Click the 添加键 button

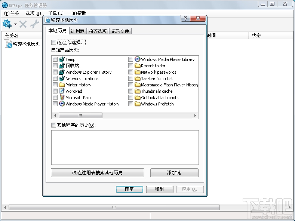pos(174,173)
